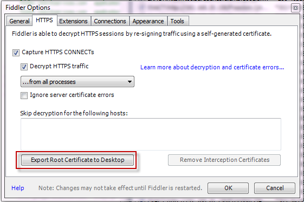The width and height of the screenshot is (304, 202).
Task: Enable Ignore server certificate errors
Action: (24, 95)
